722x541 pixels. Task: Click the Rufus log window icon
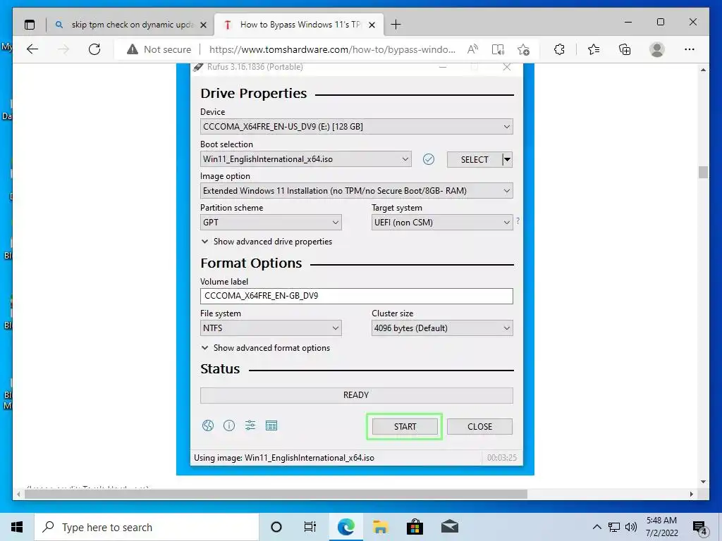pyautogui.click(x=271, y=425)
